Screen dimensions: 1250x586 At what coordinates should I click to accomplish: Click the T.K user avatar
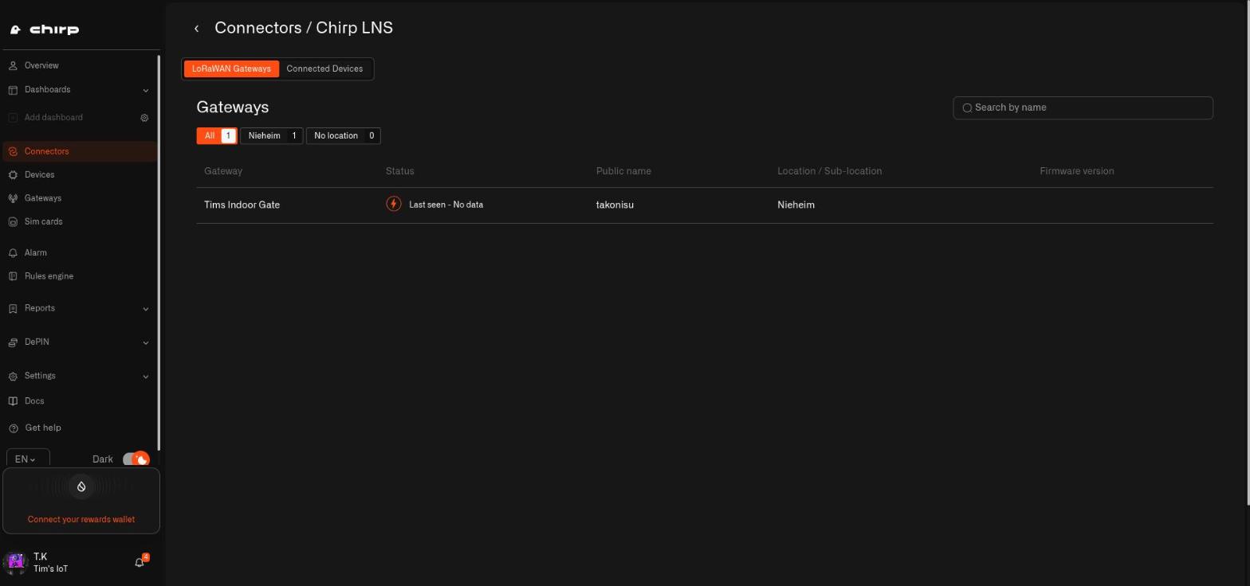16,562
